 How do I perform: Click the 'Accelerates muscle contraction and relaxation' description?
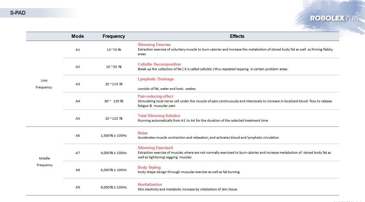(209, 138)
